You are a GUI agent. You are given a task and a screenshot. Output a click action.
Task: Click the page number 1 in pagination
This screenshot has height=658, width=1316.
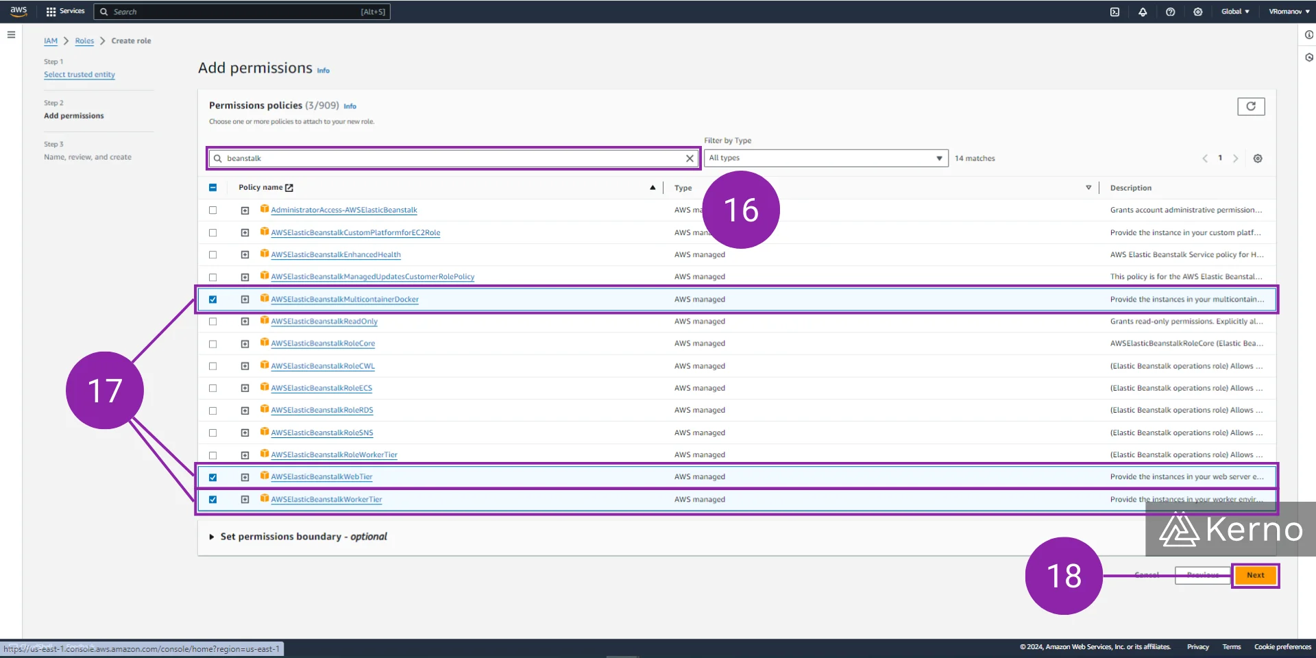[1220, 158]
